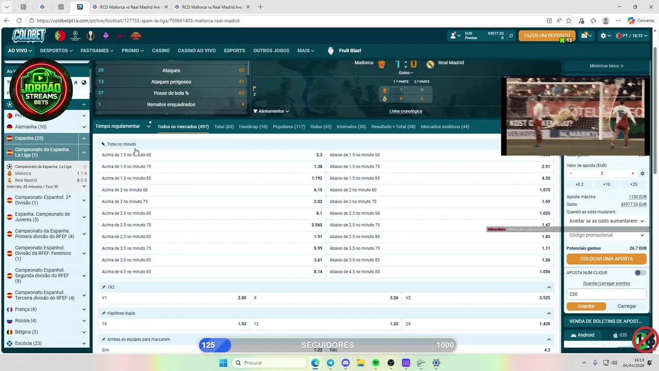Decrease the stake with the minus button

[570, 174]
